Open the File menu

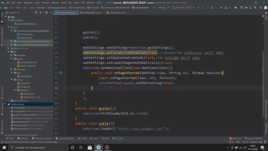(x=8, y=3)
